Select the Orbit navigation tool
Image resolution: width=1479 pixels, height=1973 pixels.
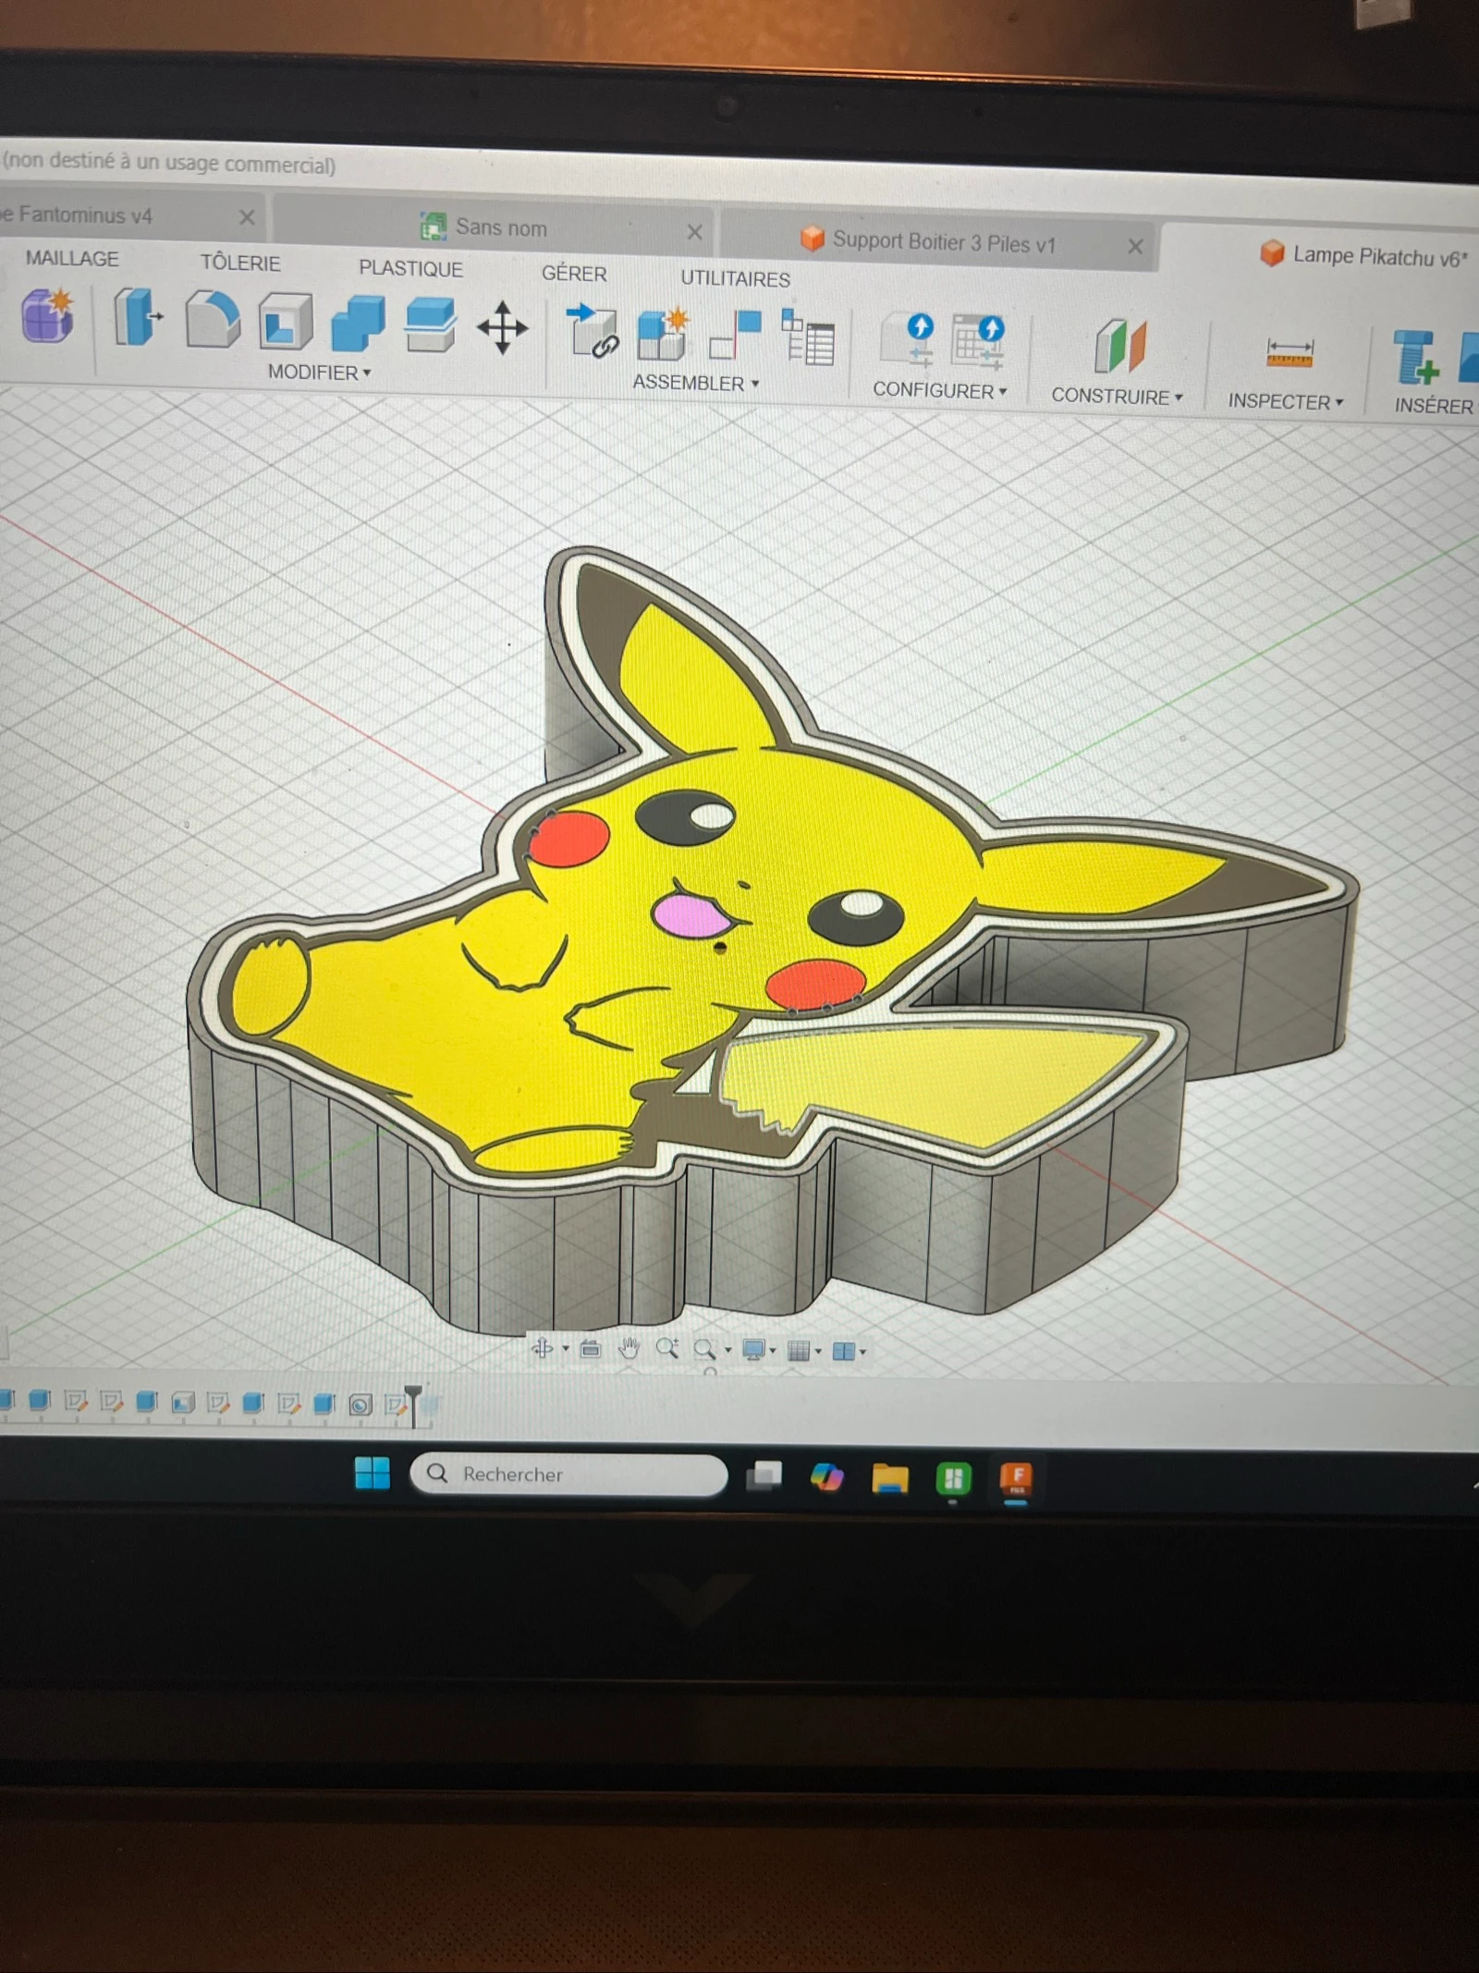[543, 1349]
